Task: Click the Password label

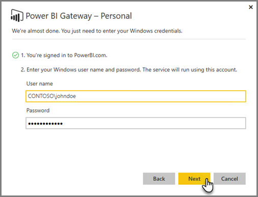Action: click(x=38, y=110)
